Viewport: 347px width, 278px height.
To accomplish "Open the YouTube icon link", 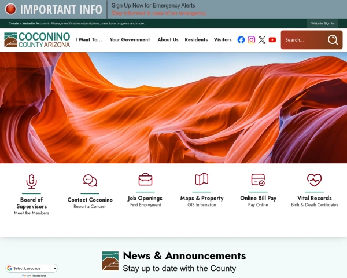I will point(272,40).
